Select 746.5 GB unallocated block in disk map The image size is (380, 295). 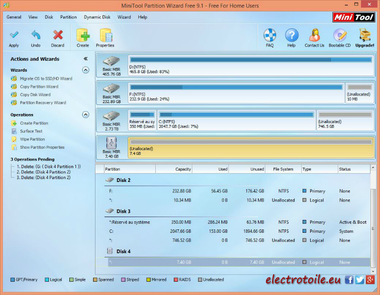[x=345, y=120]
